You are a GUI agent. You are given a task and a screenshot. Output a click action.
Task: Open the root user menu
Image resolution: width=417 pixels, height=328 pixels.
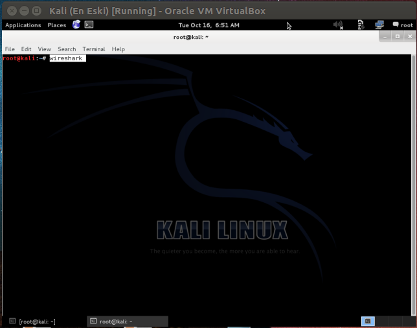click(x=403, y=25)
